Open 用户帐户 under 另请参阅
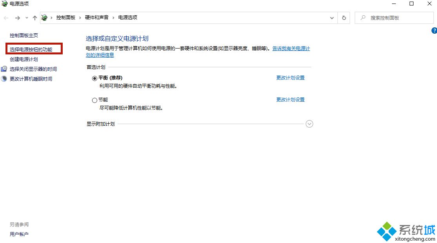Viewport: 437px width, 243px height. click(18, 234)
